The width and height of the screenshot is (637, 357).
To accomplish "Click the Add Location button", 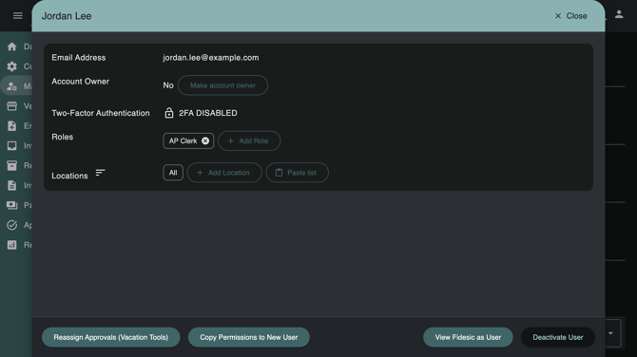I will (x=224, y=173).
